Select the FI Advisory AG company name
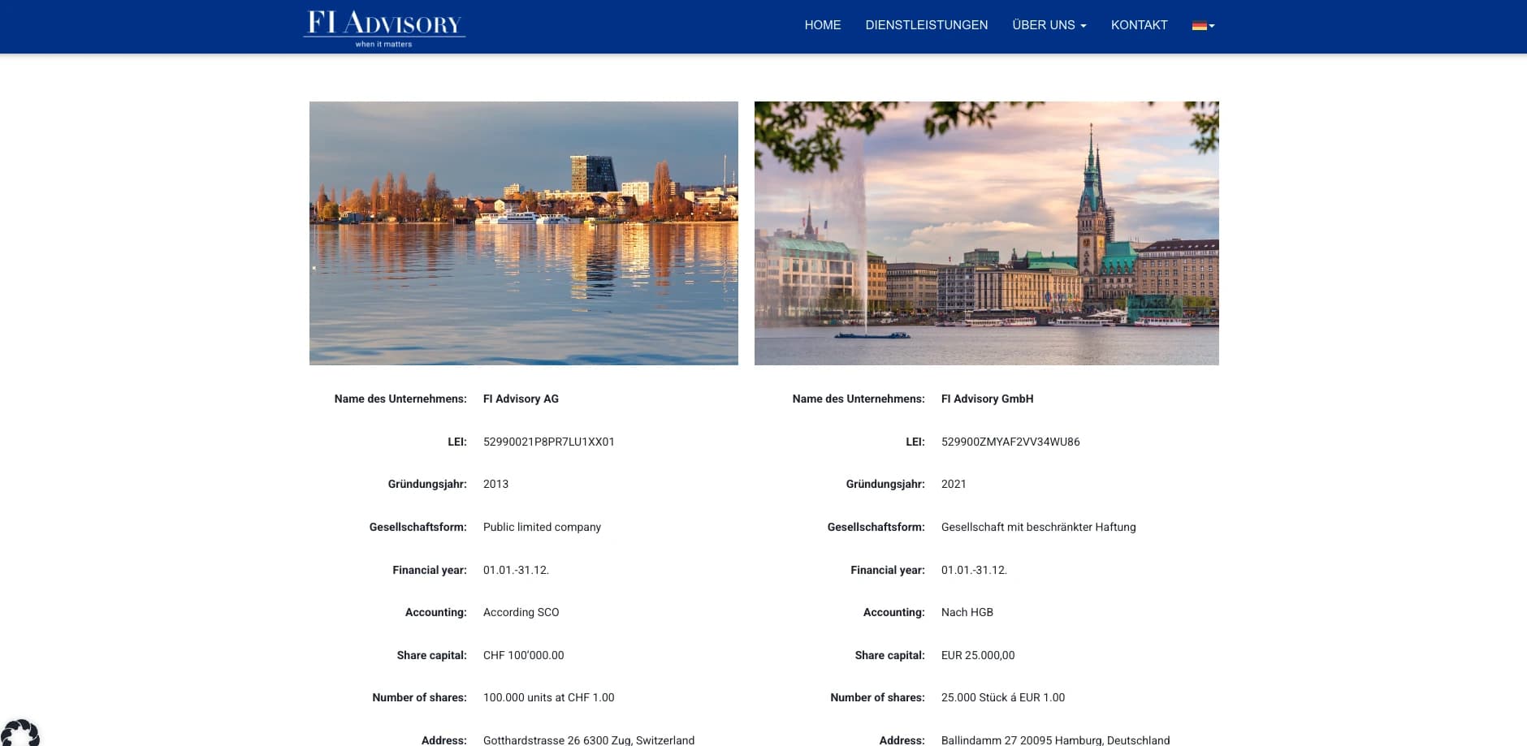Screen dimensions: 1527x746 click(x=521, y=399)
